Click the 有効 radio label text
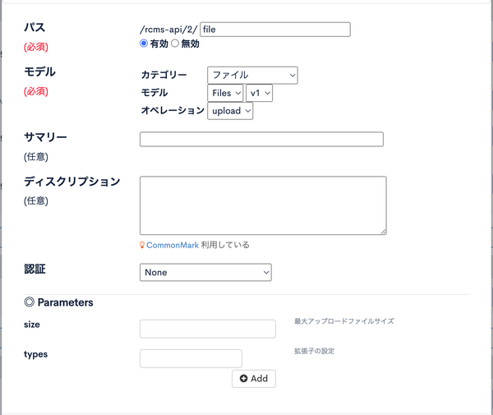The width and height of the screenshot is (493, 415). pos(159,44)
